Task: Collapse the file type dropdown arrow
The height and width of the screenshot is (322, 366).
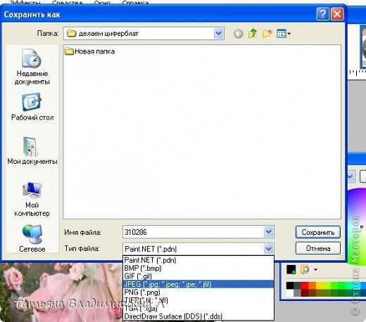Action: coord(268,248)
